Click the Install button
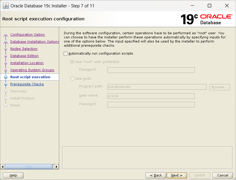 (x=200, y=176)
